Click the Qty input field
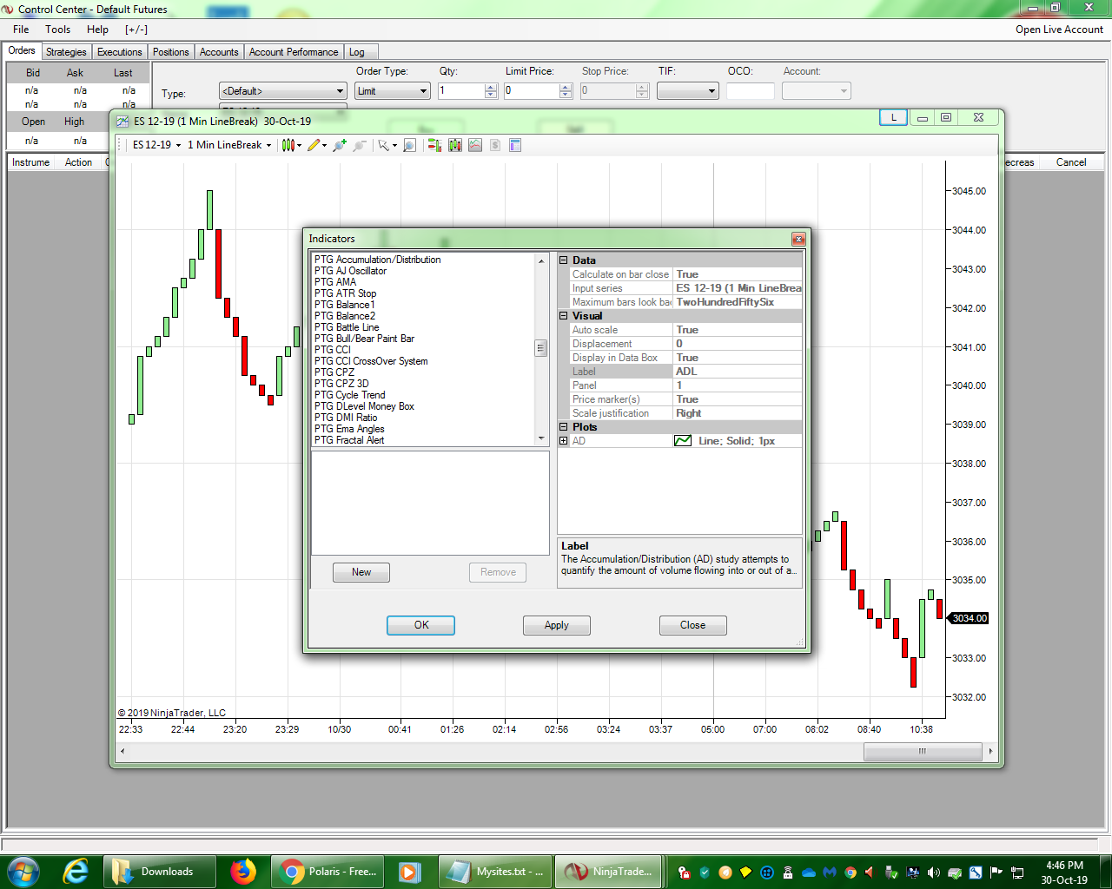1112x889 pixels. (460, 91)
